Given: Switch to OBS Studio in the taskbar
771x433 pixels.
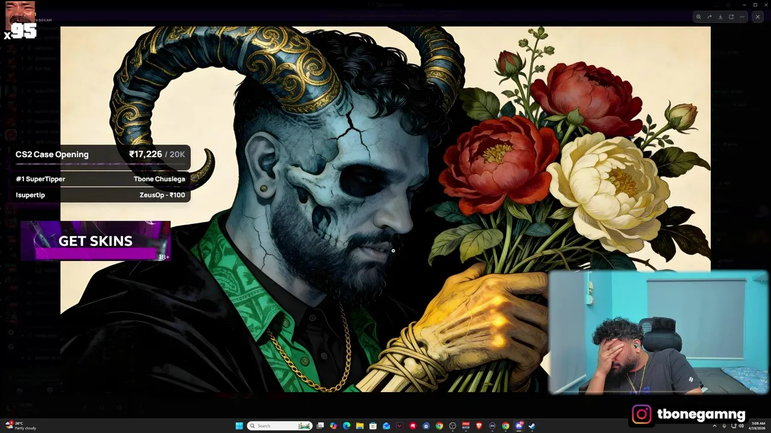Looking at the screenshot, I should 452,426.
